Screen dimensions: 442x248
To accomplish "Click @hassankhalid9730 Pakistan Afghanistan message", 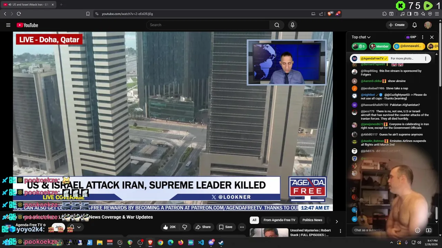I will 392,105.
